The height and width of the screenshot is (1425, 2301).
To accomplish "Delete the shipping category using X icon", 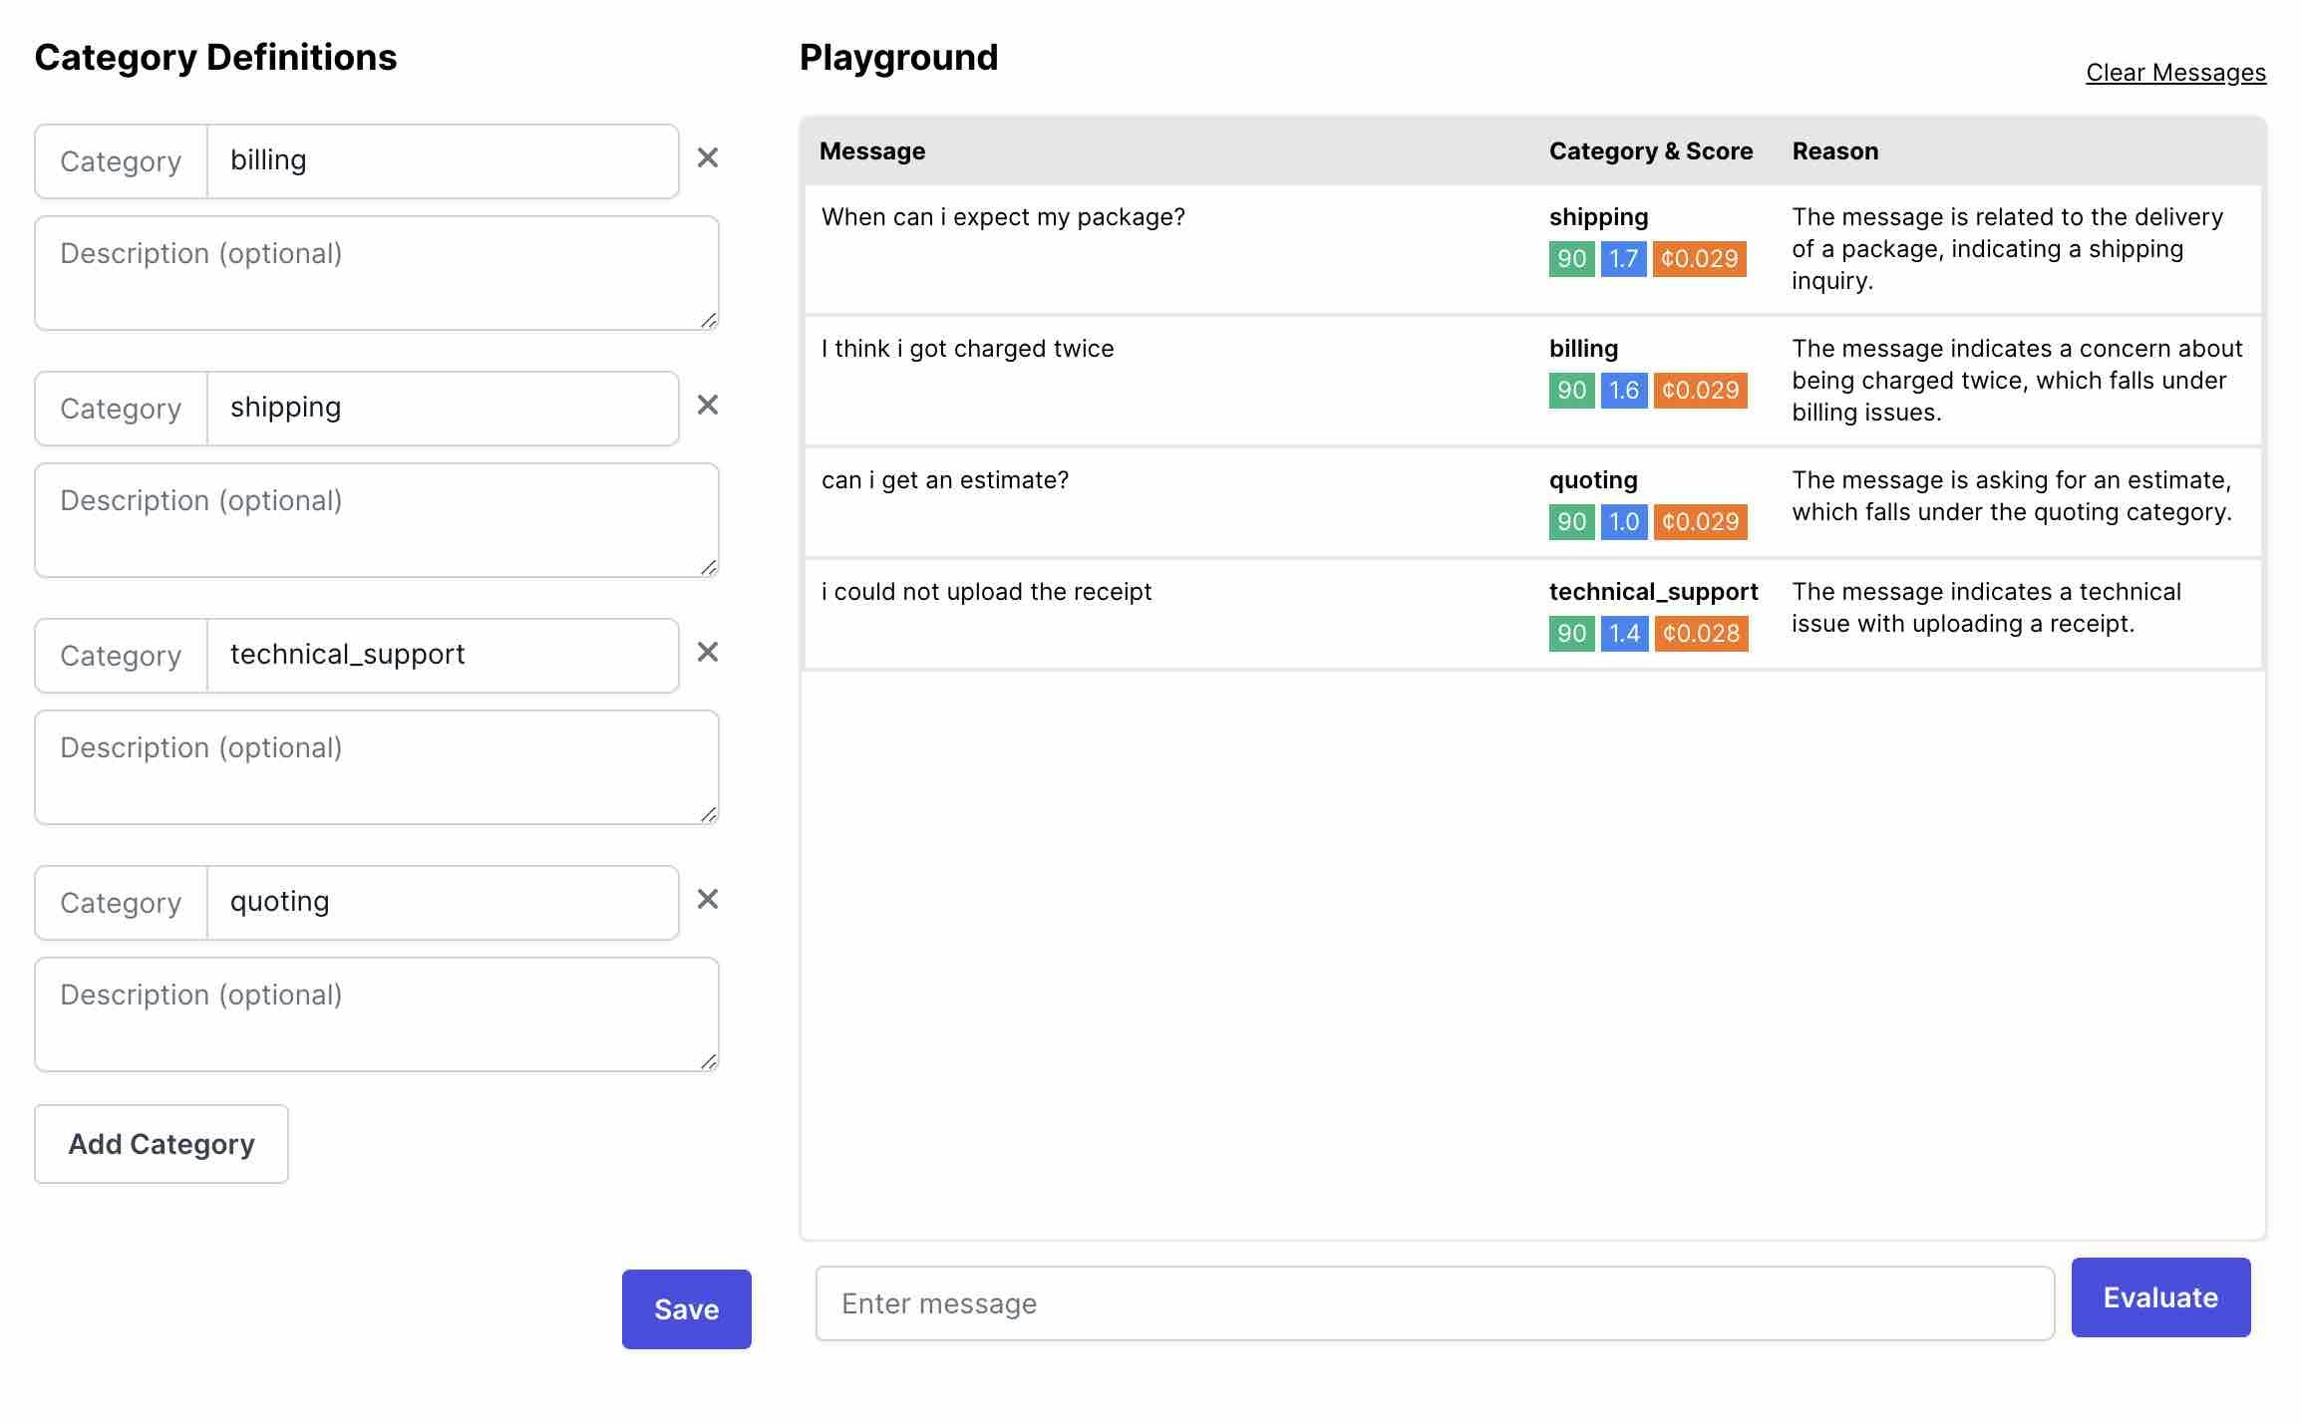I will pyautogui.click(x=707, y=405).
